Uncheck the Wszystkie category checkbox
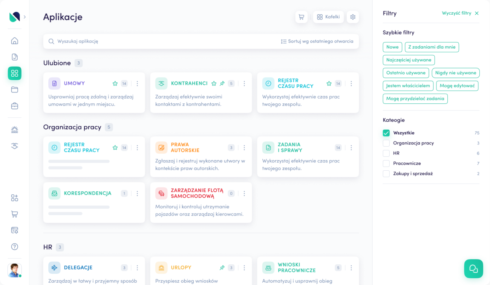This screenshot has width=490, height=285. (386, 133)
